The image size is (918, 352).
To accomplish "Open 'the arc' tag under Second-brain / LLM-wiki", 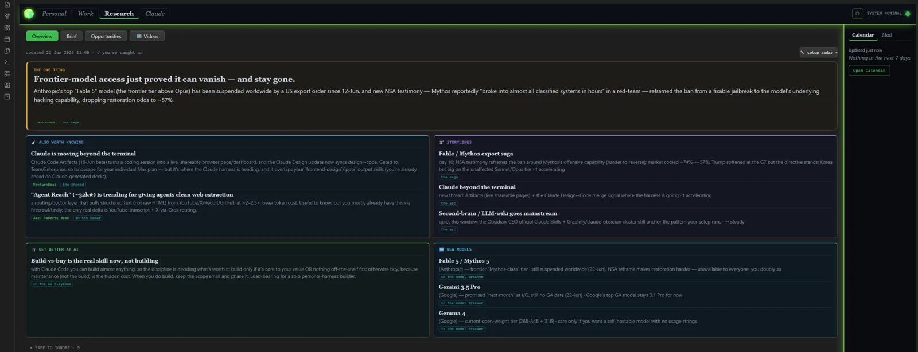I will [x=448, y=229].
